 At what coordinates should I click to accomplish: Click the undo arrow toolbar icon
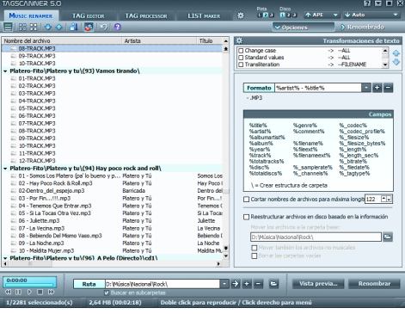pyautogui.click(x=103, y=28)
